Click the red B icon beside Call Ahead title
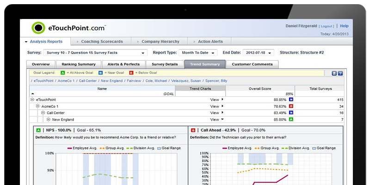This screenshot has width=370, height=185. [193, 130]
